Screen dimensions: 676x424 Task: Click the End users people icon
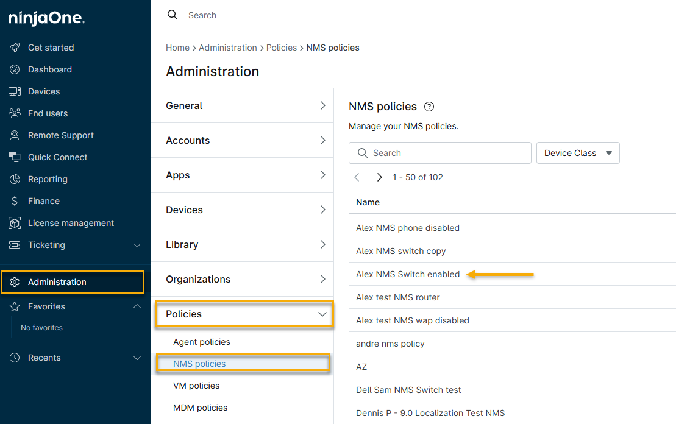pos(15,113)
